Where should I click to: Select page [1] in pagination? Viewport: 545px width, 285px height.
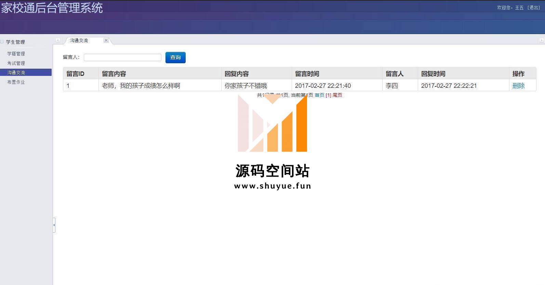[328, 95]
